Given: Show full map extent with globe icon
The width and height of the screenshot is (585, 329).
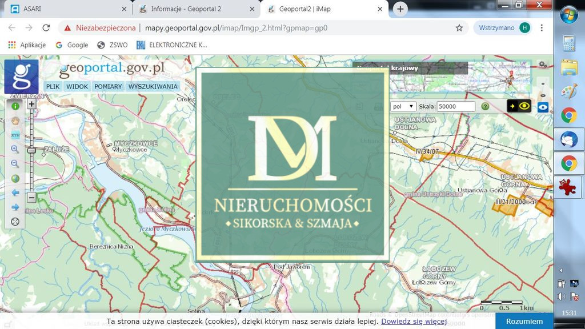Looking at the screenshot, I should pos(15,178).
